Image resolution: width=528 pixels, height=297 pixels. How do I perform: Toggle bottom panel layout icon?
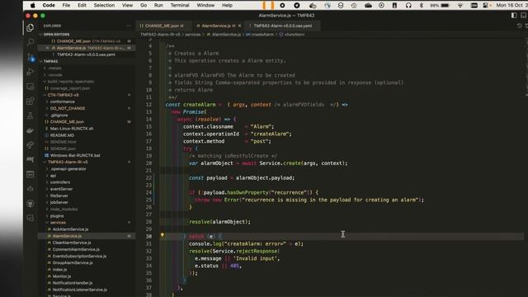[524, 16]
